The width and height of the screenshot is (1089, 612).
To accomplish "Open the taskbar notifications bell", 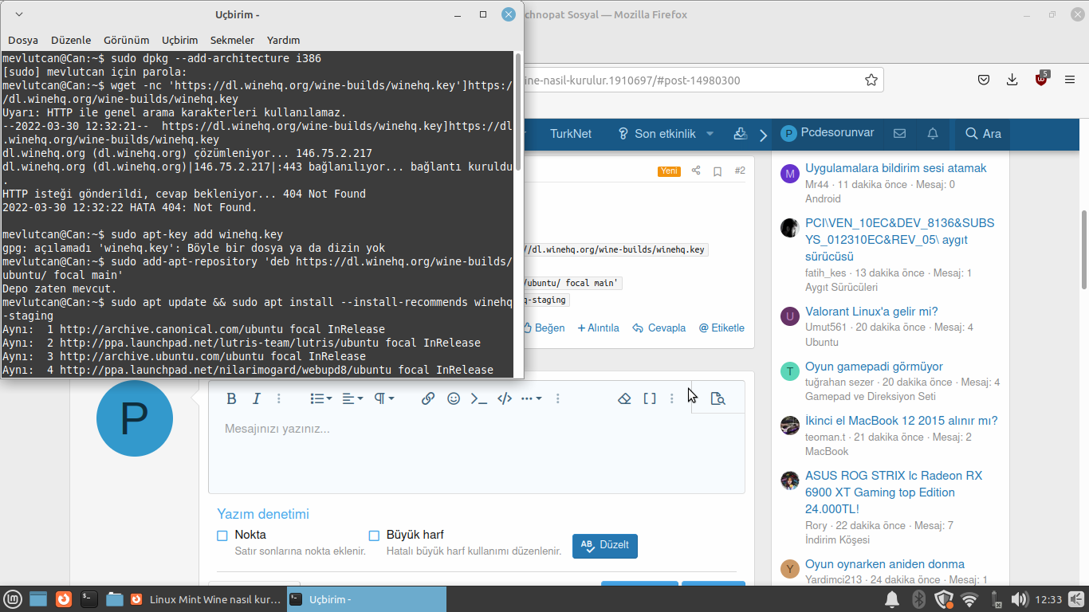I will pos(892,599).
